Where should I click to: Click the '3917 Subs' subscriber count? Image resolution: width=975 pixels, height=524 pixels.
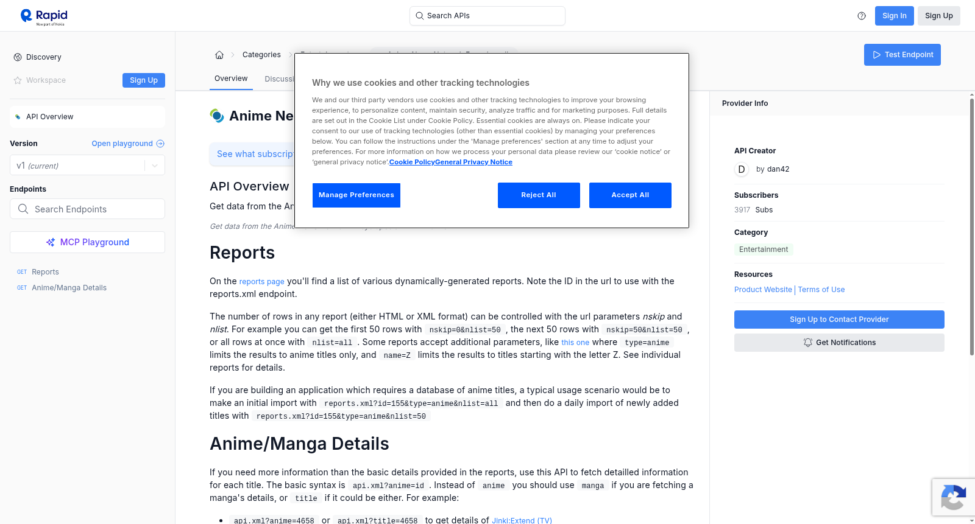[753, 210]
